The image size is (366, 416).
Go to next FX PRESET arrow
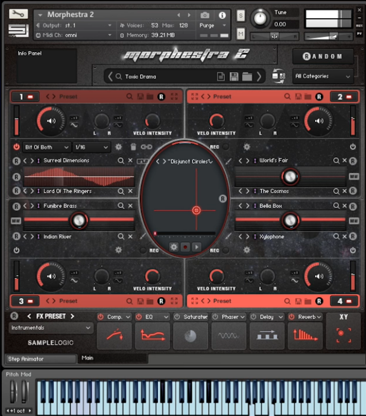[x=72, y=316]
